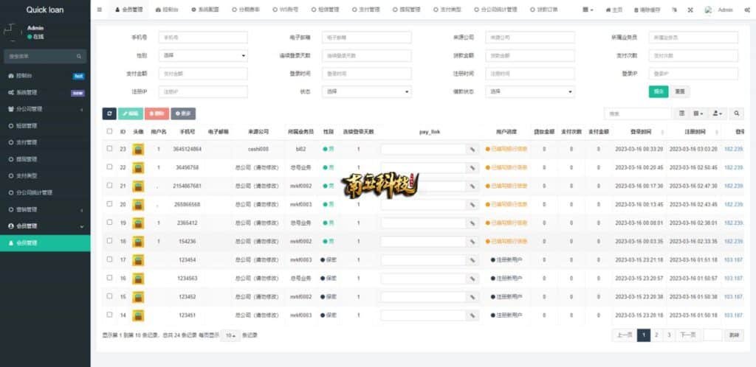Tick the select-all checkbox in table header
This screenshot has height=367, width=756.
click(x=110, y=131)
